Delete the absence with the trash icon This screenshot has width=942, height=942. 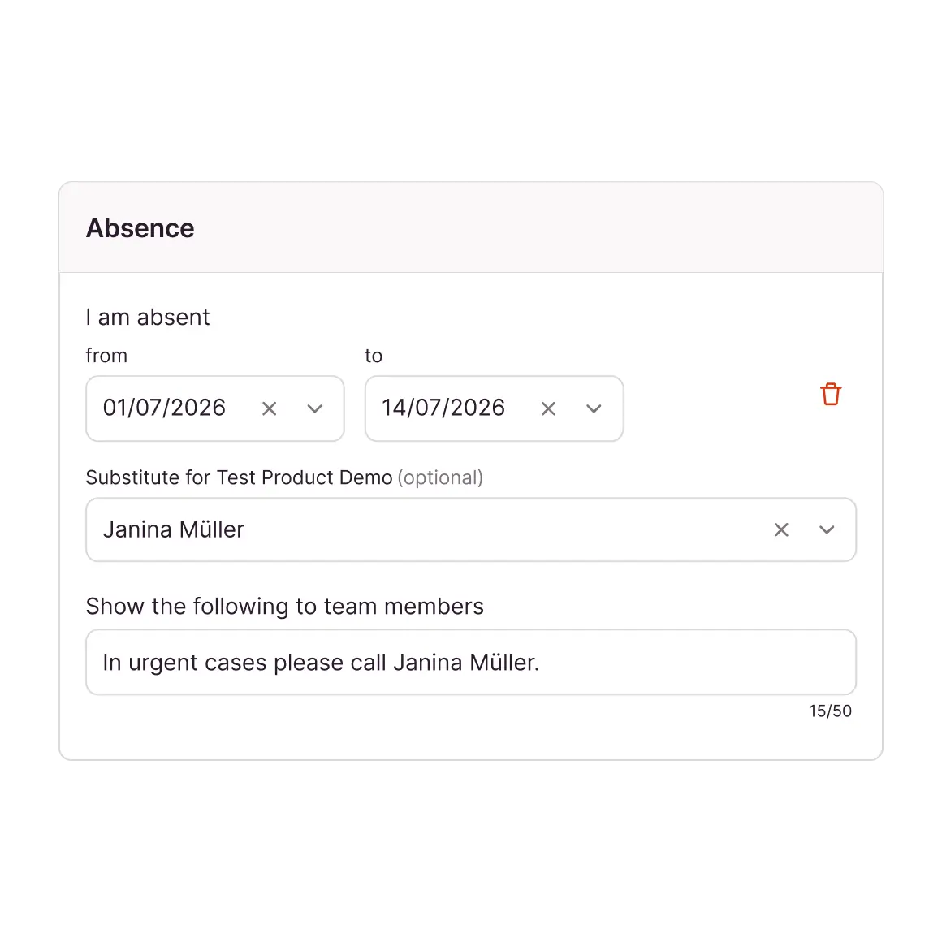(x=831, y=395)
